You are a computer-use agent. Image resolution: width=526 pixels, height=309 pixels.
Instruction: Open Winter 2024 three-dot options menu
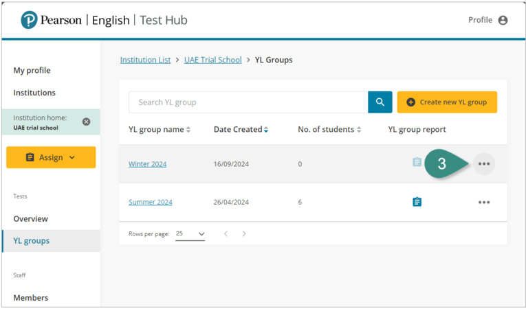click(x=484, y=164)
